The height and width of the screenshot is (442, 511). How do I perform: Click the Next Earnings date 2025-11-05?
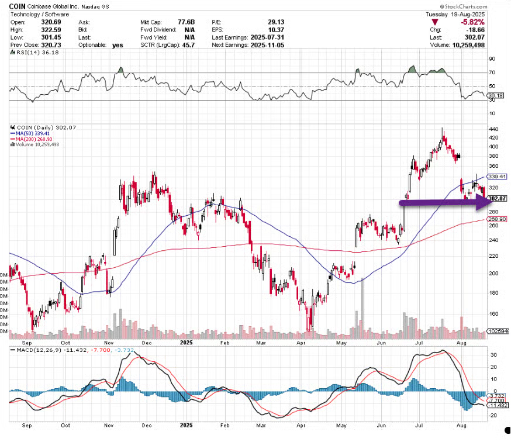[267, 45]
